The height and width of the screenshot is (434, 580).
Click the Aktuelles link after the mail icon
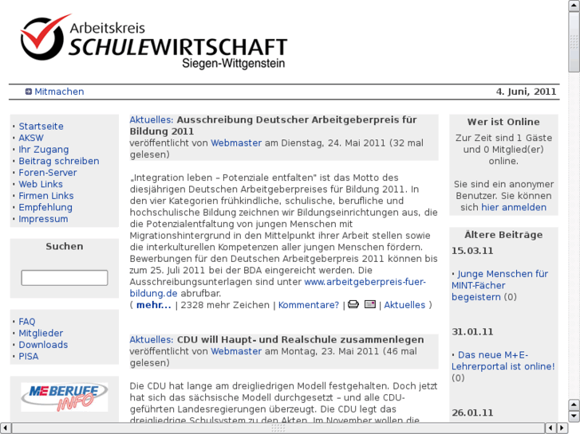[x=404, y=305]
